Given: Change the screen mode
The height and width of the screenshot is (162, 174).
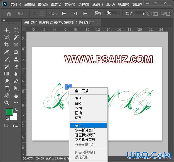Looking at the screenshot, I should click(x=16, y=126).
